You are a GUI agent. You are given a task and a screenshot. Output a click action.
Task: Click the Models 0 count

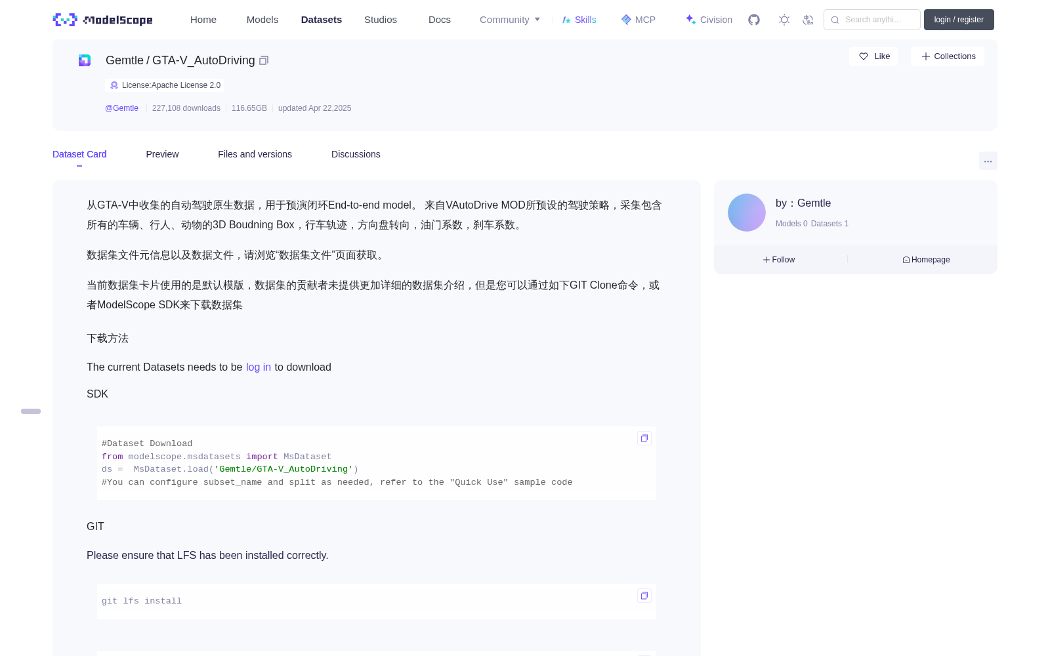coord(791,224)
